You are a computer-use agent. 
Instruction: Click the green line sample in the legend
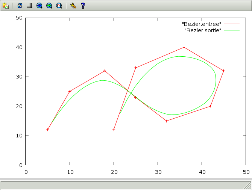coord(232,30)
